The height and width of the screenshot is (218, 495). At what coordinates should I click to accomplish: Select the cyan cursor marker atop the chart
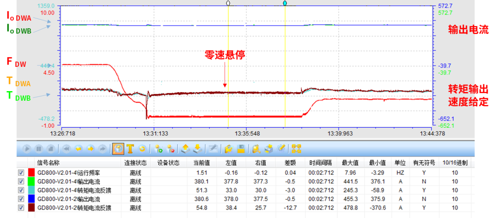(285, 3)
